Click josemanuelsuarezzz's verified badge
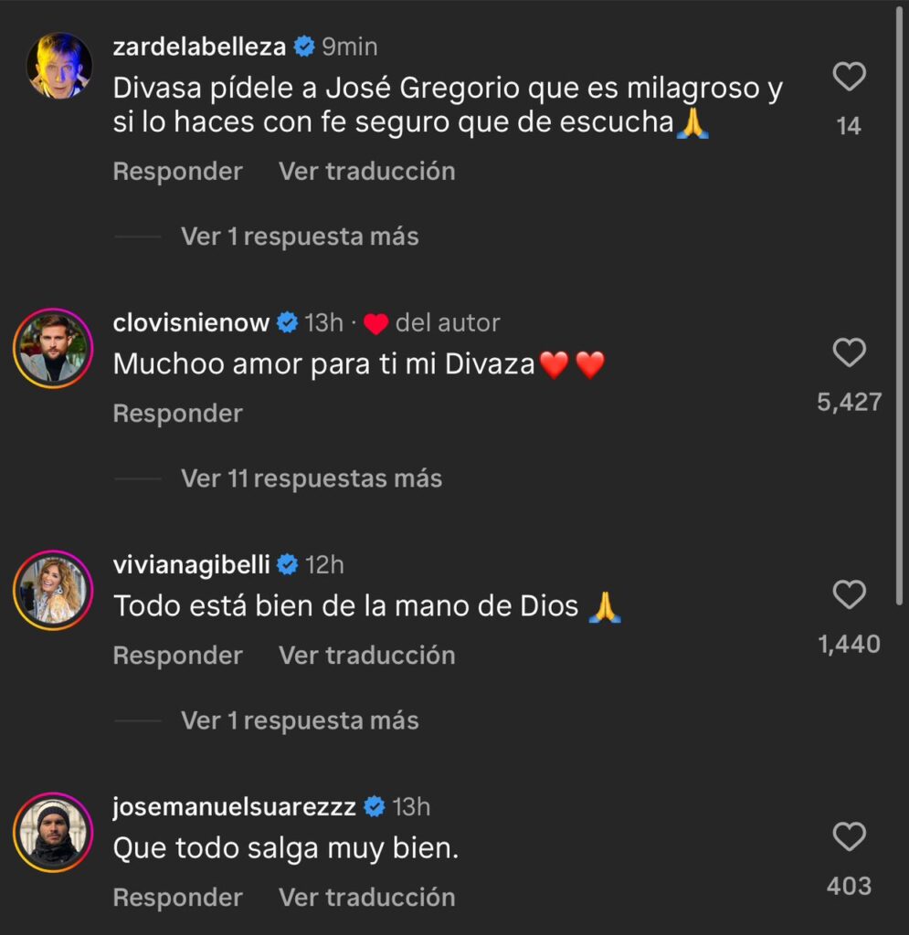 point(374,807)
